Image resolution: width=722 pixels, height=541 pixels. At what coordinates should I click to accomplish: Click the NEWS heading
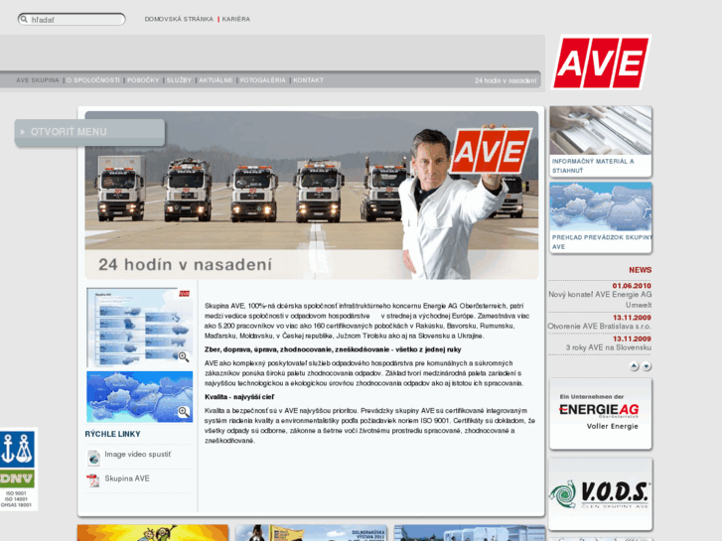pos(640,270)
